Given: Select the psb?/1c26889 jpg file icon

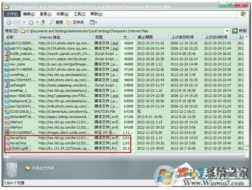Looking at the screenshot, I should (x=7, y=43).
